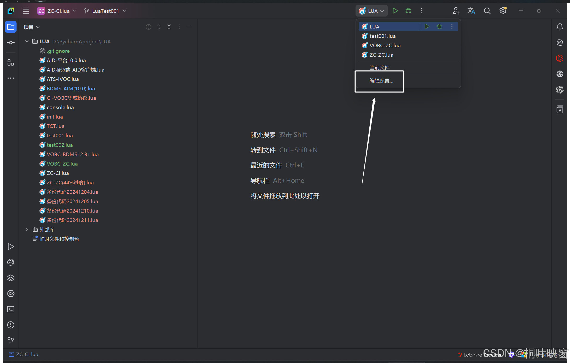Expand the 外部库 node
570x363 pixels.
(x=27, y=230)
